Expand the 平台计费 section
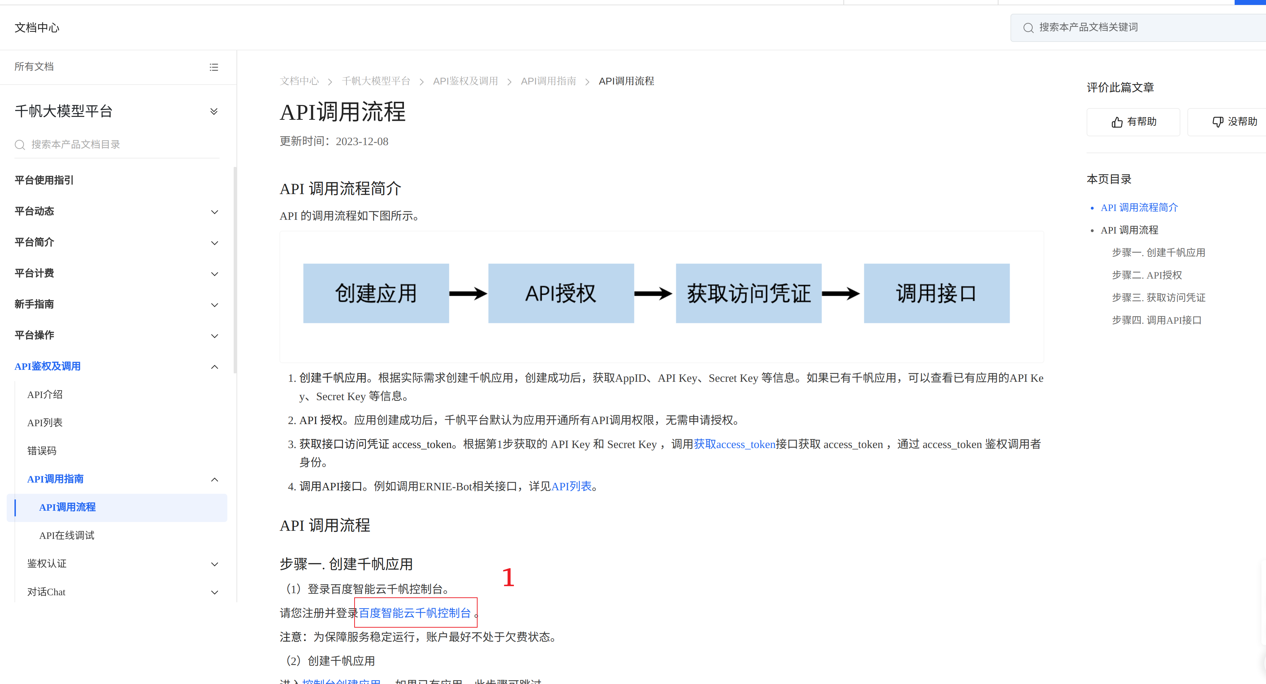1266x684 pixels. point(214,274)
